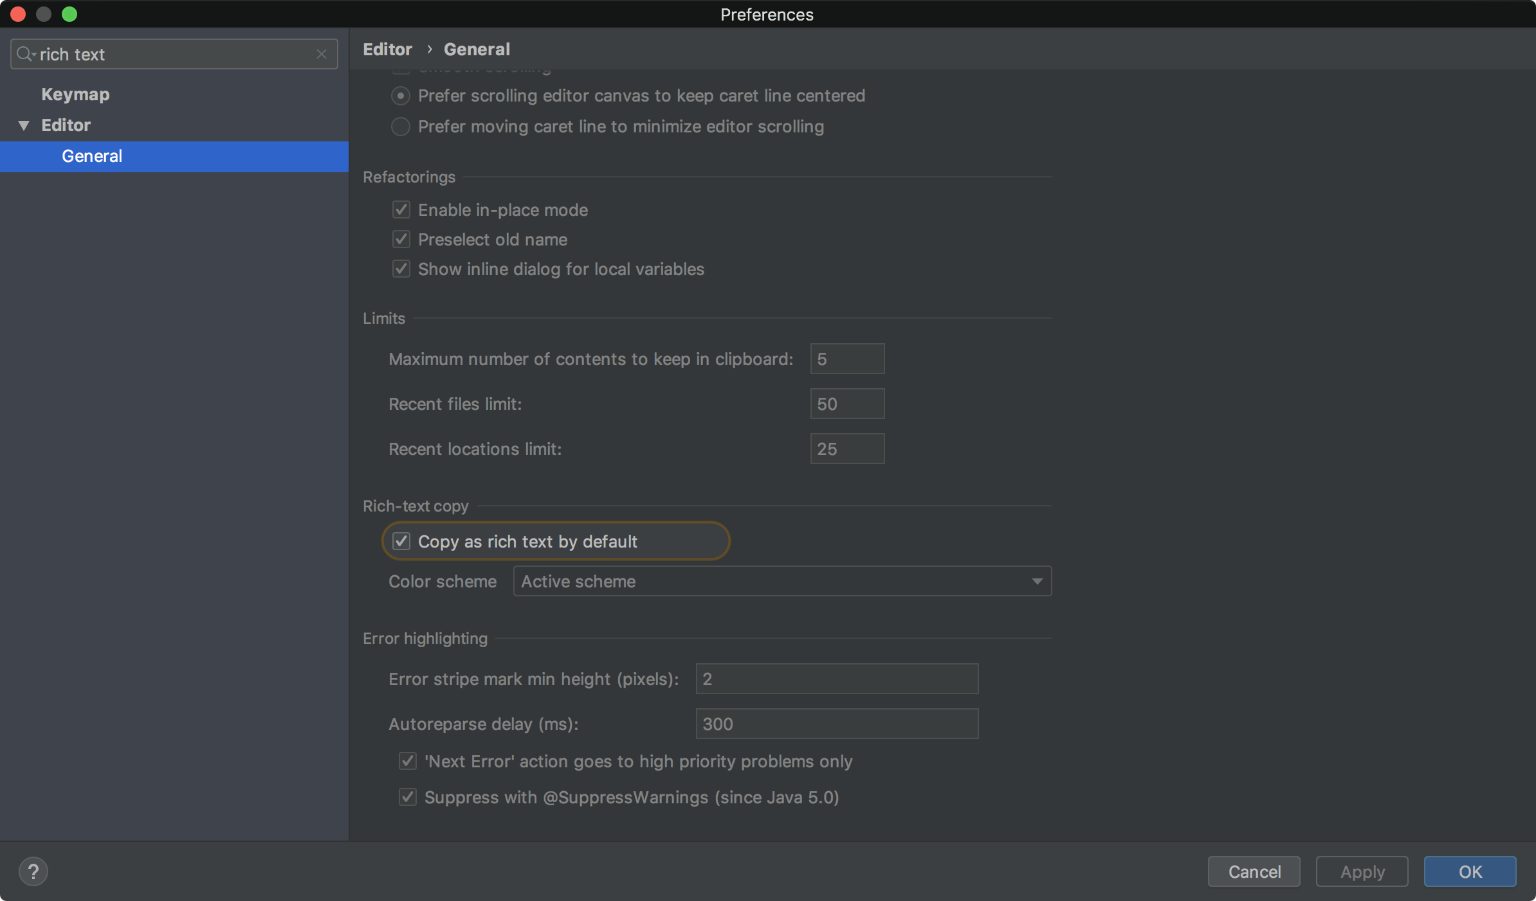Click the Apply button

click(1362, 871)
